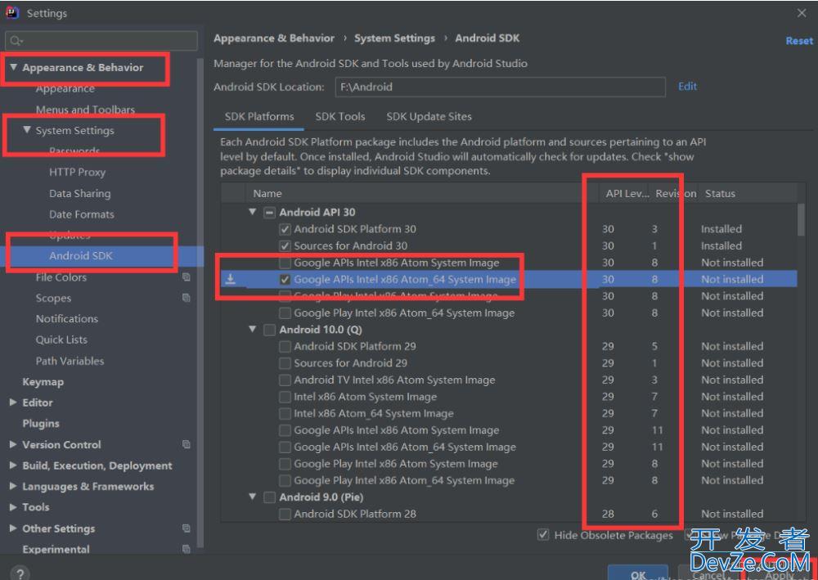Open the Path Variables settings page
Image resolution: width=818 pixels, height=580 pixels.
click(70, 361)
